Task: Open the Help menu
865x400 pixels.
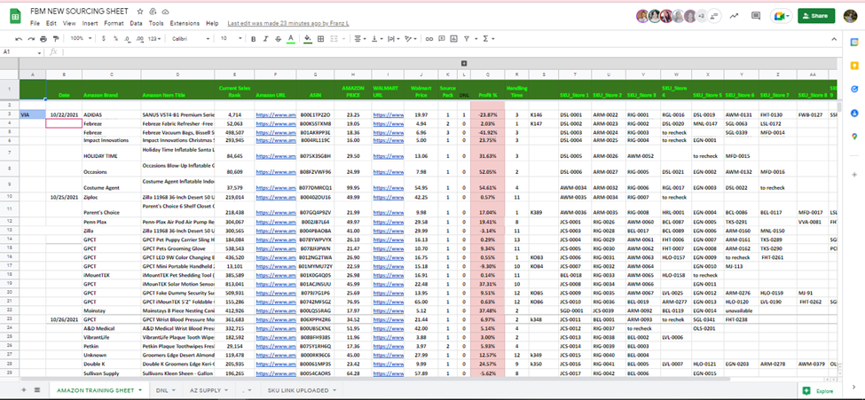Action: [x=212, y=24]
